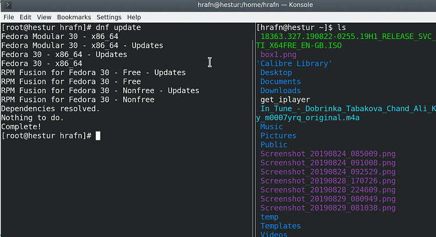Open the Help menu

[x=134, y=17]
